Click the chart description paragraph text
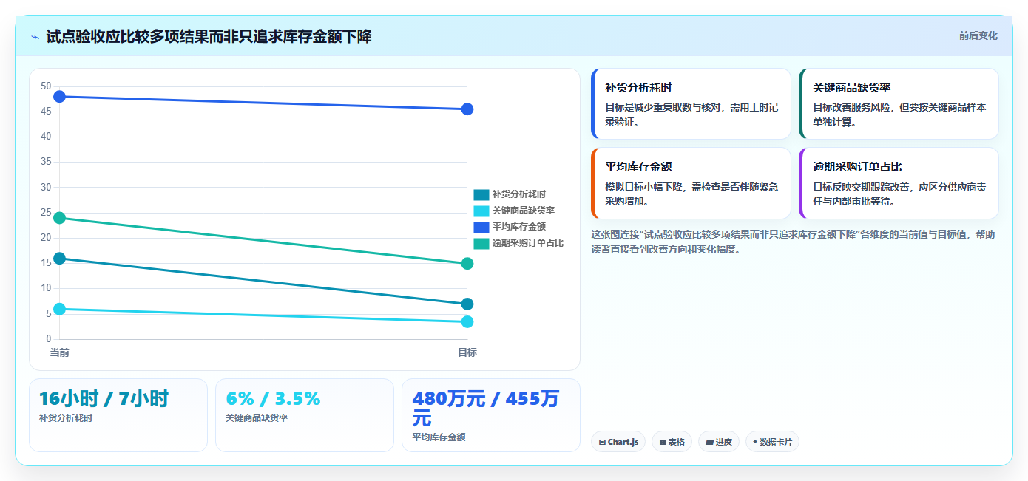Image resolution: width=1028 pixels, height=481 pixels. click(793, 242)
